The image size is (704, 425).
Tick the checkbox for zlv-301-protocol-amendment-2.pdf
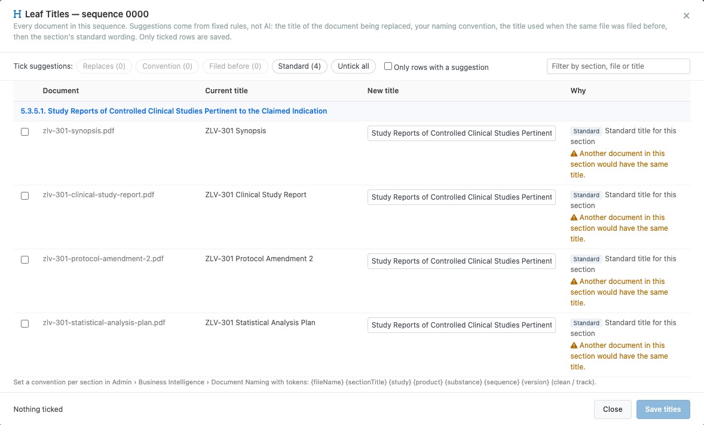(25, 259)
